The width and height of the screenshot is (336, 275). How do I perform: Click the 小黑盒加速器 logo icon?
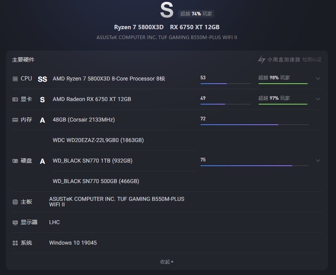coord(261,60)
